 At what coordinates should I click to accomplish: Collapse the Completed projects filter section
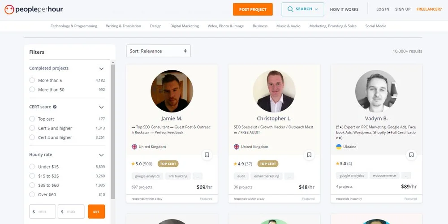point(101,69)
